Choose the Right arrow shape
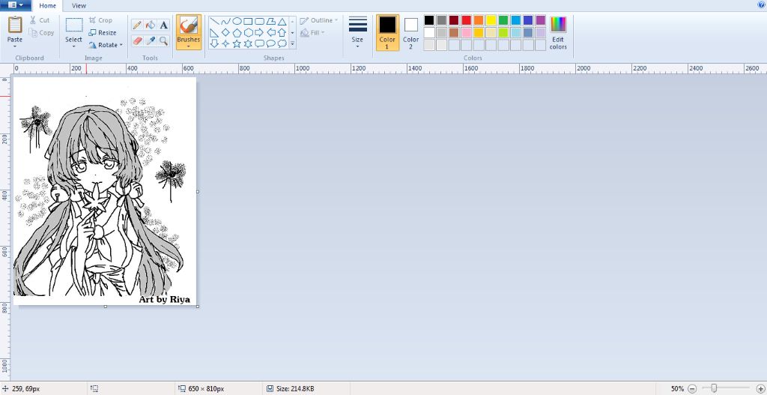This screenshot has width=767, height=395. (259, 33)
